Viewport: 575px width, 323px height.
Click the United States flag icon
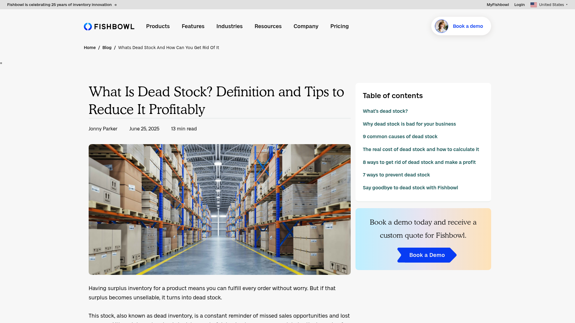[533, 5]
